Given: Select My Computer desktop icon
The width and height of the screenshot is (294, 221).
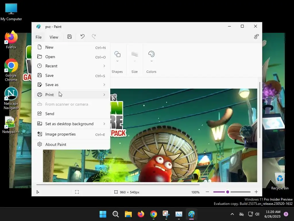Looking at the screenshot, I should coord(11,12).
